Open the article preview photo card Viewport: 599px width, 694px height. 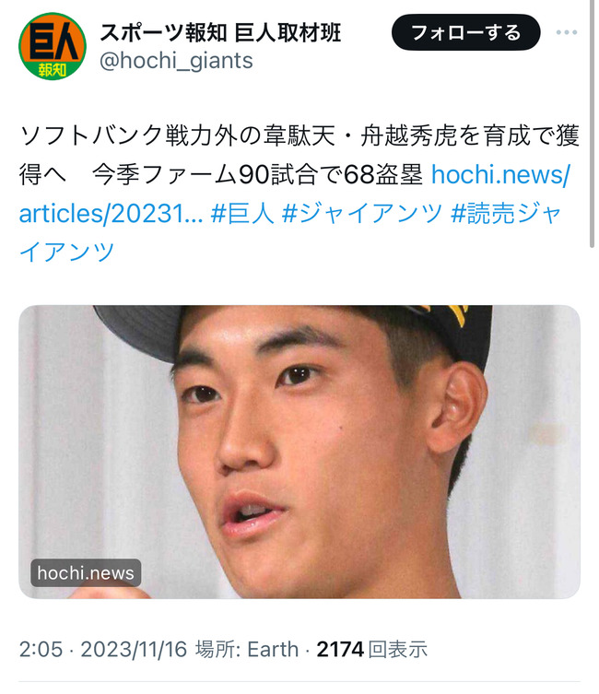click(x=299, y=452)
